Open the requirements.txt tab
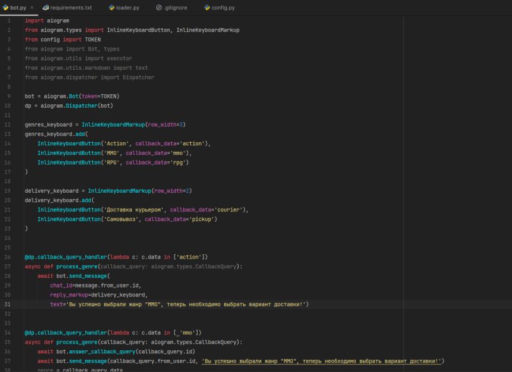 click(x=68, y=8)
